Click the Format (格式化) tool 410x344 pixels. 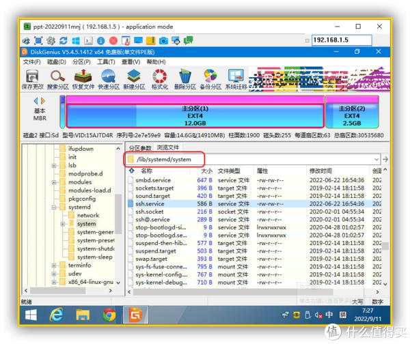[x=159, y=79]
